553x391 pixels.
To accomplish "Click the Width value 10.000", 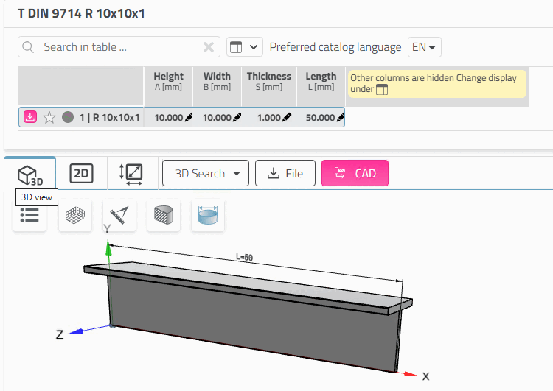I will (217, 117).
